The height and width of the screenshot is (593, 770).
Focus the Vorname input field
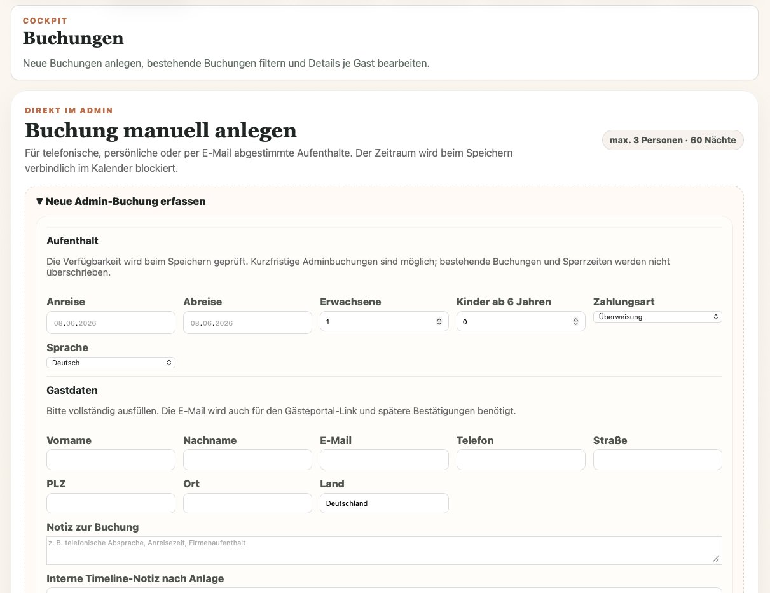(x=111, y=460)
